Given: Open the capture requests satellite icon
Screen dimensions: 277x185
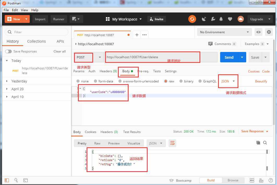Looking at the screenshot, I should 204,19.
